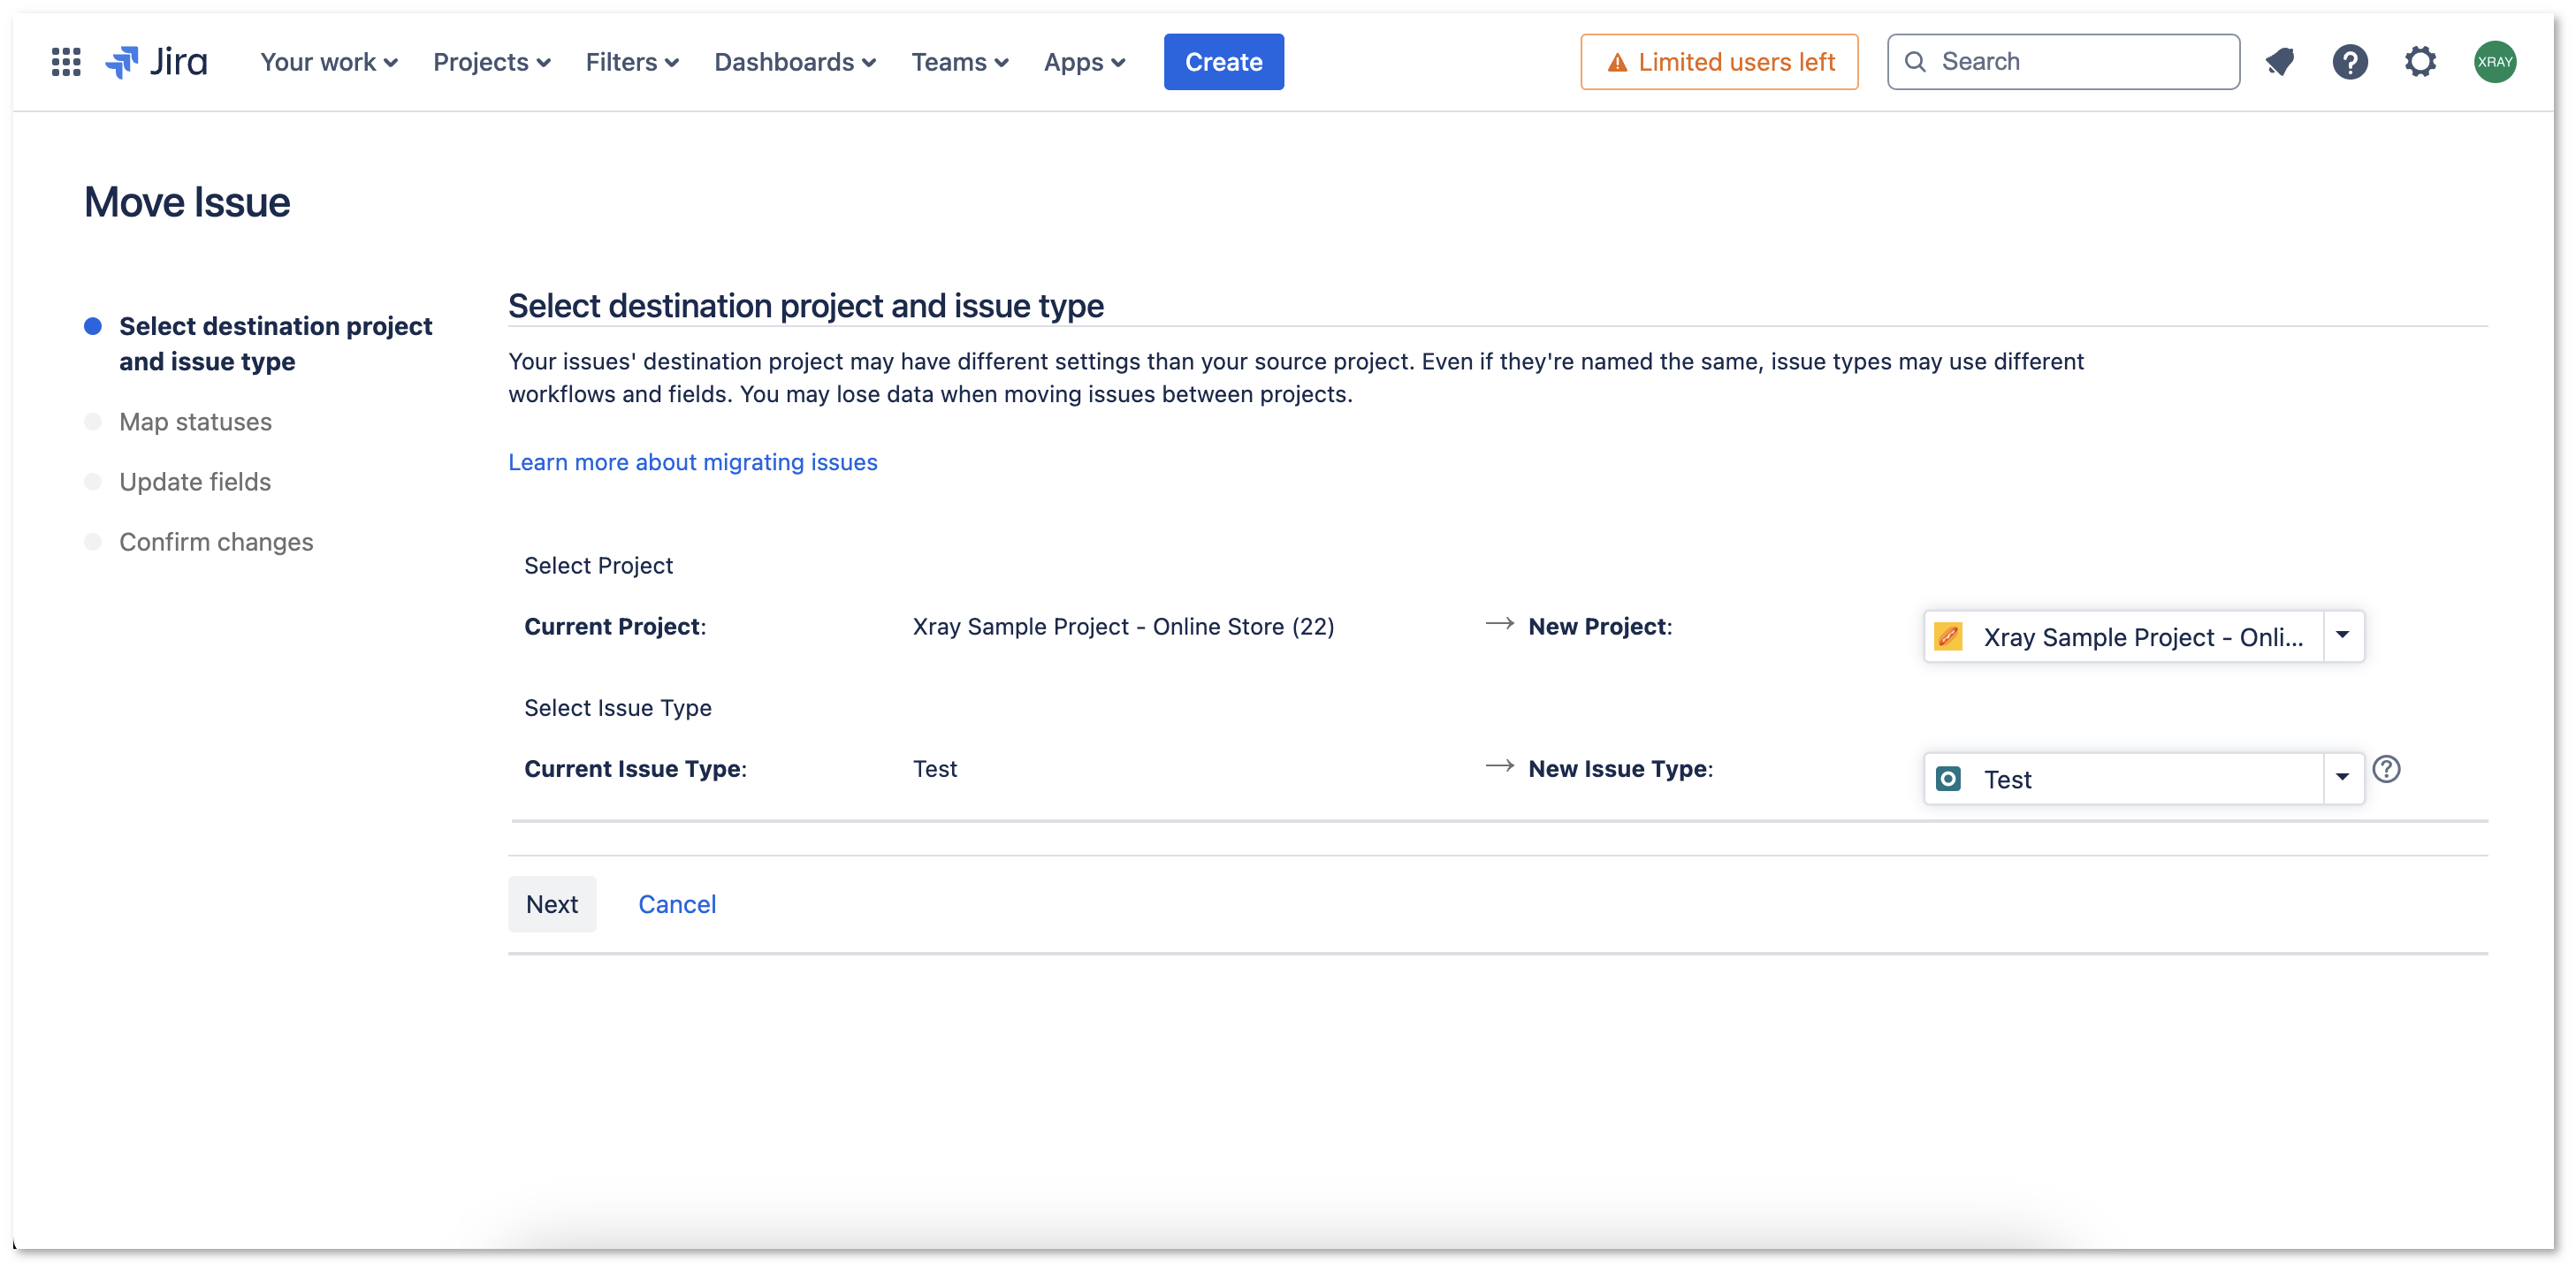Image resolution: width=2576 pixels, height=1271 pixels.
Task: Open the app switcher grid icon
Action: coord(66,62)
